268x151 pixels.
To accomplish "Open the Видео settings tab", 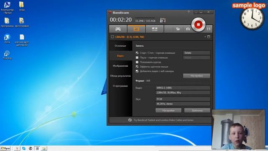I will [x=121, y=56].
